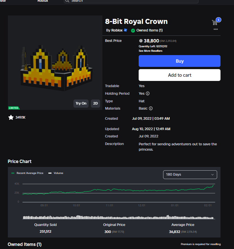Click the favorite star icon
234x249 pixels.
[x=11, y=117]
